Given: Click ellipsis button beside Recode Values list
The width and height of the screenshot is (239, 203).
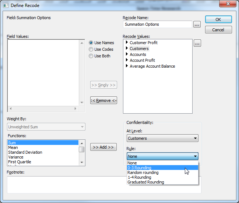Looking at the screenshot, I should pos(197,43).
